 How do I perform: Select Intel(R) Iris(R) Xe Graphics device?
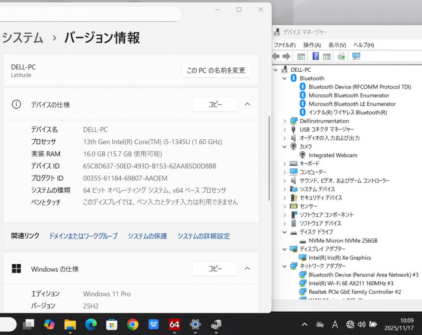[340, 258]
